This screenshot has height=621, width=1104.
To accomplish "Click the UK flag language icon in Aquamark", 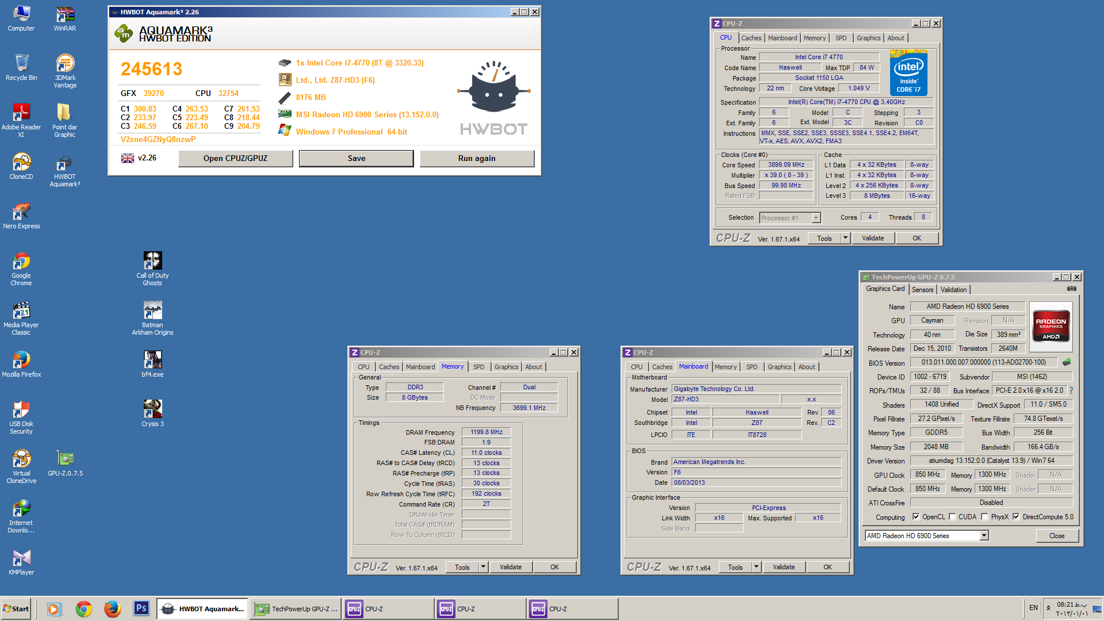I will click(128, 158).
